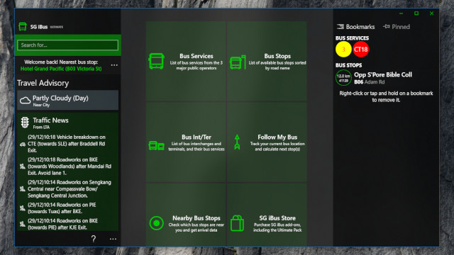Click the B06 Adam Rd subtitle
Viewport: 454px width, 255px height.
tap(369, 82)
